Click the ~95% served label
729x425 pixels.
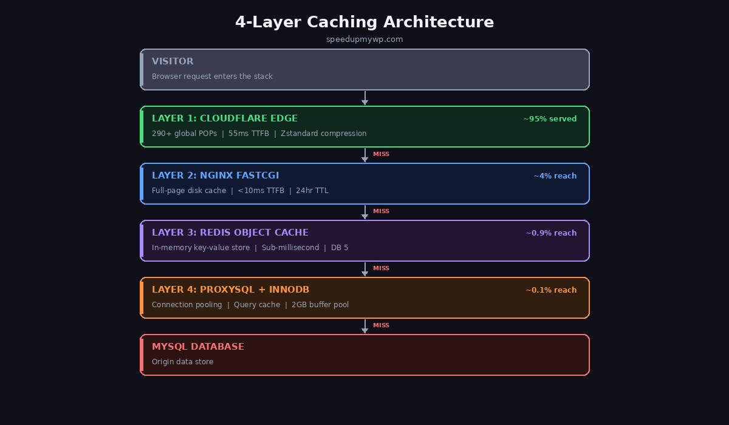point(550,118)
